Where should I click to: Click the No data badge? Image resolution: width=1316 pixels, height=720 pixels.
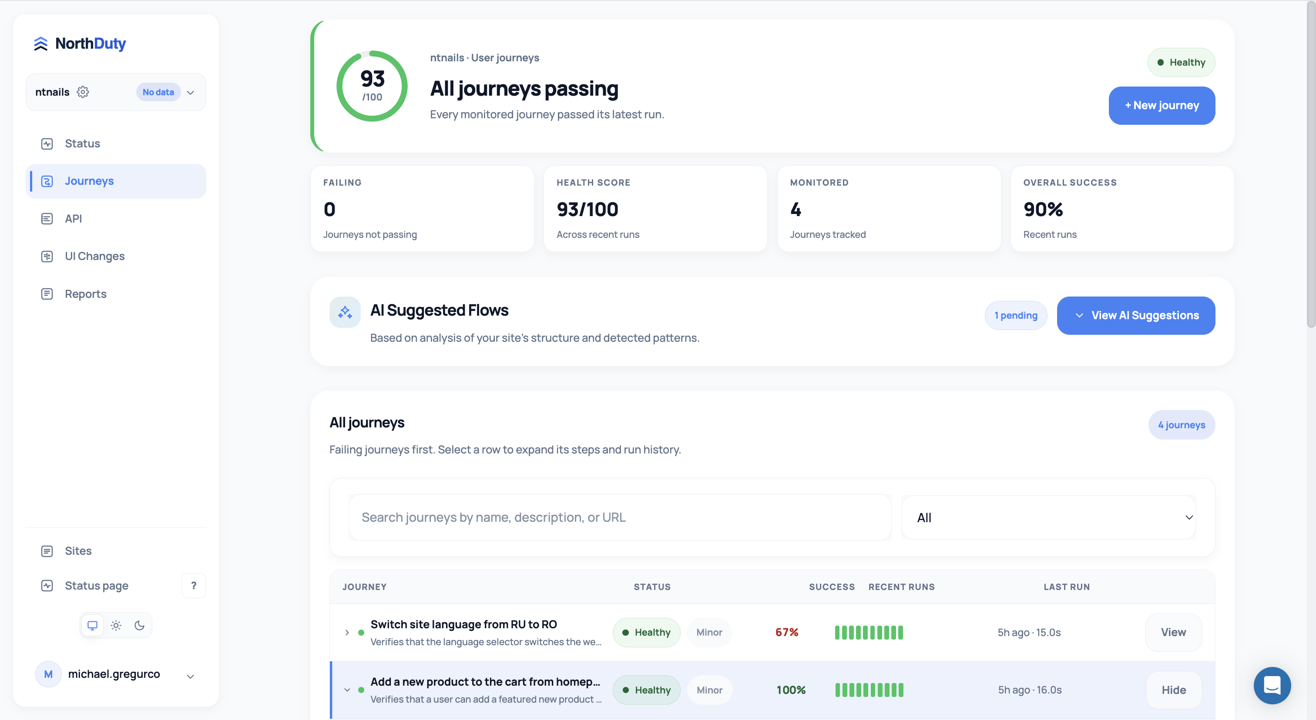(158, 92)
